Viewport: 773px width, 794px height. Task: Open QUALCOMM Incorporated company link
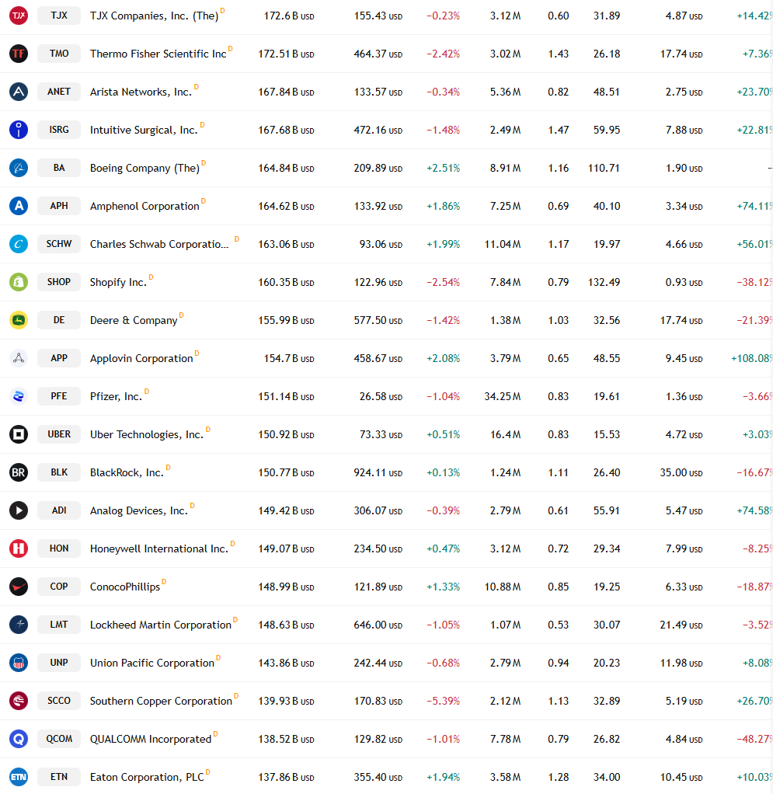pyautogui.click(x=151, y=740)
